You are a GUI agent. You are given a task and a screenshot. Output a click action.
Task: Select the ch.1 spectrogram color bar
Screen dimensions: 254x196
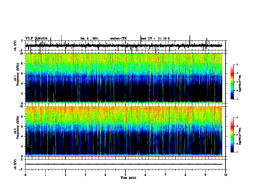coord(232,82)
